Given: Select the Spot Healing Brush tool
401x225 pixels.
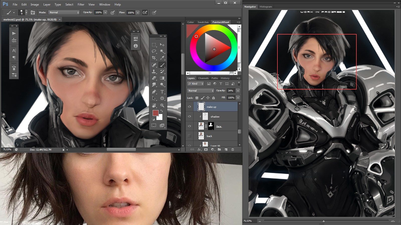Looking at the screenshot, I should 154,65.
